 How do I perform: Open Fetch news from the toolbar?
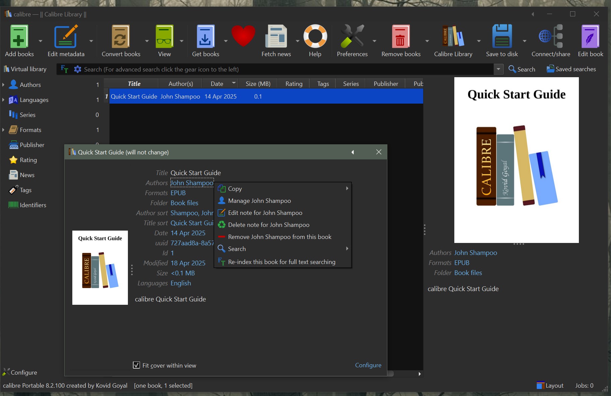coord(276,37)
